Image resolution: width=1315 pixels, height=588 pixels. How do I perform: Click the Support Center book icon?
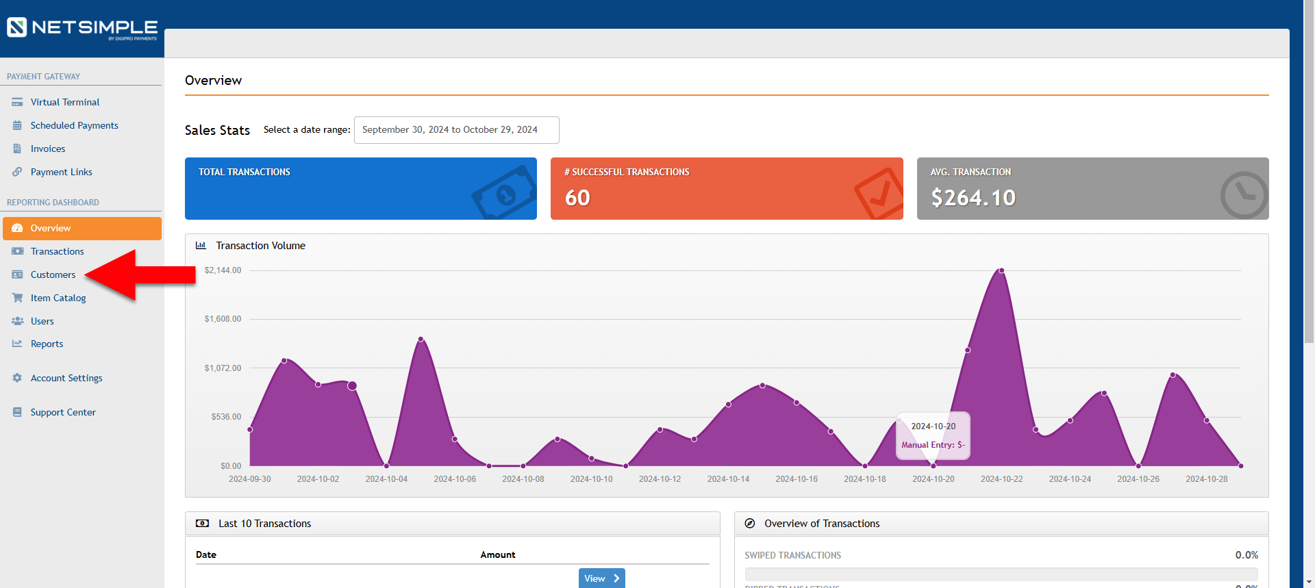17,412
